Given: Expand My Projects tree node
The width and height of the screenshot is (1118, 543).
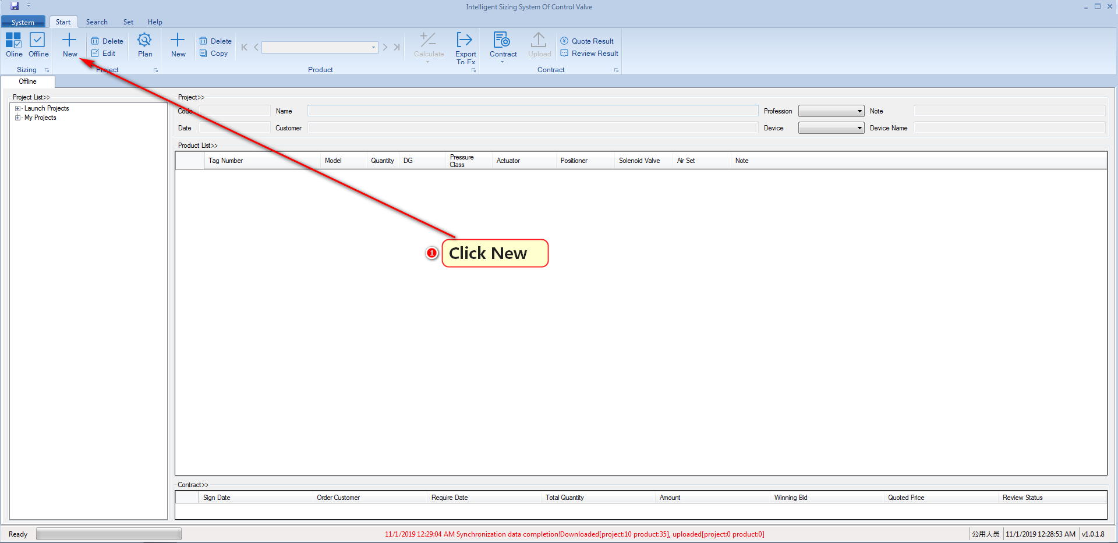Looking at the screenshot, I should point(18,118).
